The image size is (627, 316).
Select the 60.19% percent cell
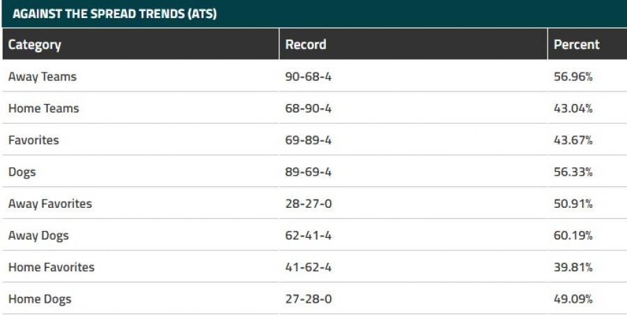pyautogui.click(x=573, y=236)
